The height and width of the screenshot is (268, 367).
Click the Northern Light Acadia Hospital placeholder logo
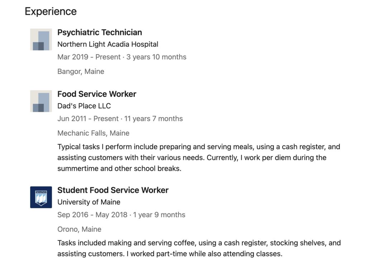pyautogui.click(x=41, y=39)
